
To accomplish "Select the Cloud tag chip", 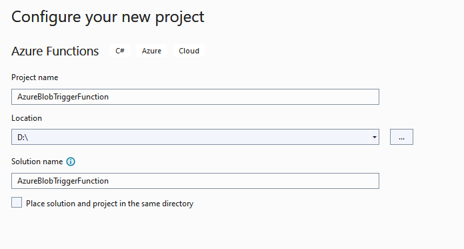I will click(x=189, y=51).
